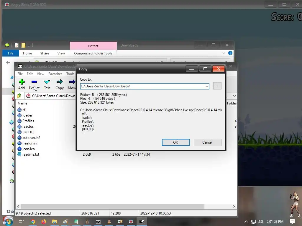Viewport: 302px width, 226px height.
Task: Open the Edit menu in 7-Zip
Action: coord(30,74)
